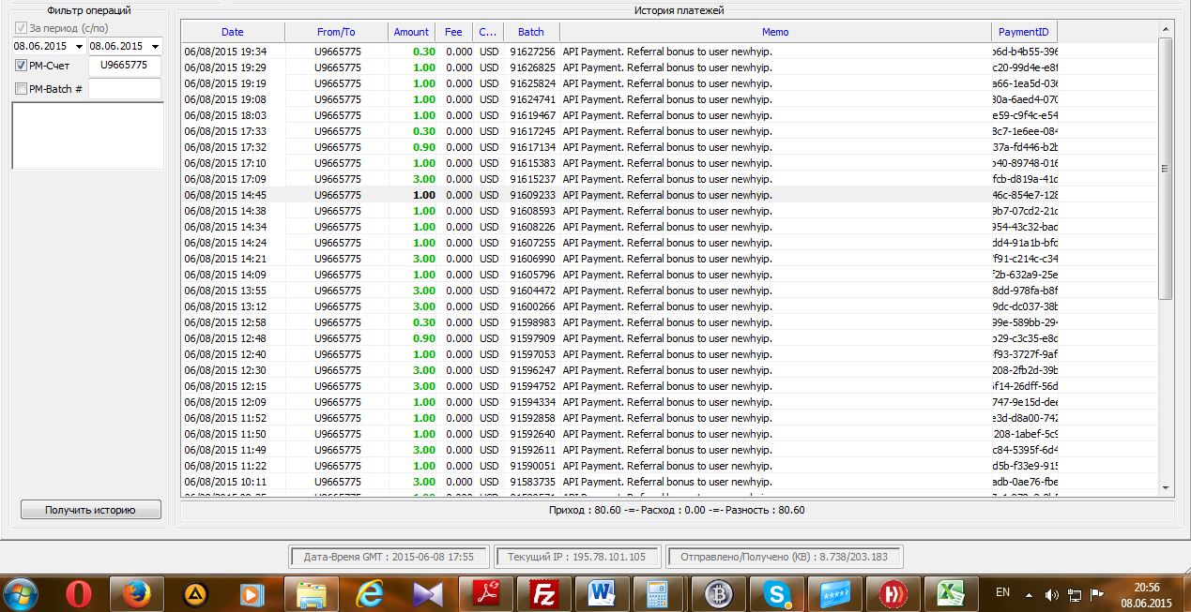Uncheck the PM-Счет checkbox
The height and width of the screenshot is (612, 1191).
pos(22,66)
